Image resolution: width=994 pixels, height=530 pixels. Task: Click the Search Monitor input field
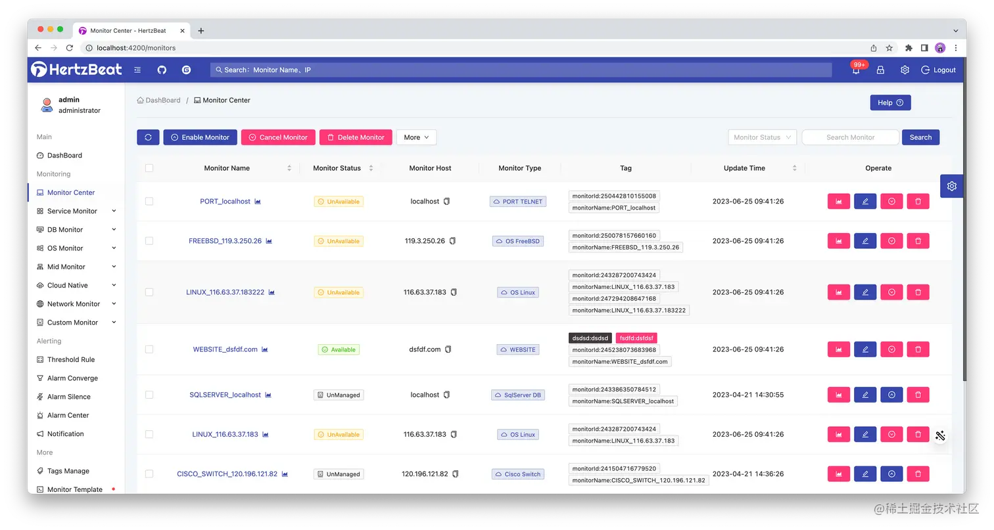pyautogui.click(x=850, y=137)
